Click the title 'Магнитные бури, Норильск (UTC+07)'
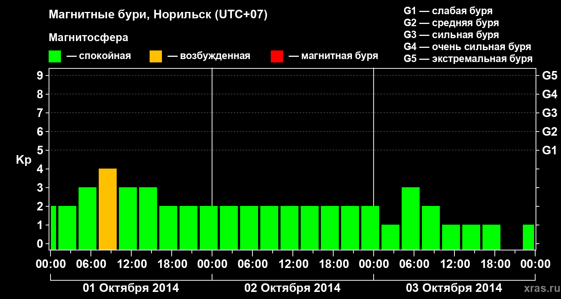 click(x=158, y=15)
